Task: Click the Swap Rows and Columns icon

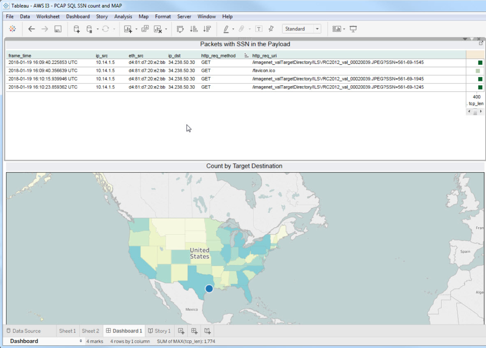Action: click(180, 29)
